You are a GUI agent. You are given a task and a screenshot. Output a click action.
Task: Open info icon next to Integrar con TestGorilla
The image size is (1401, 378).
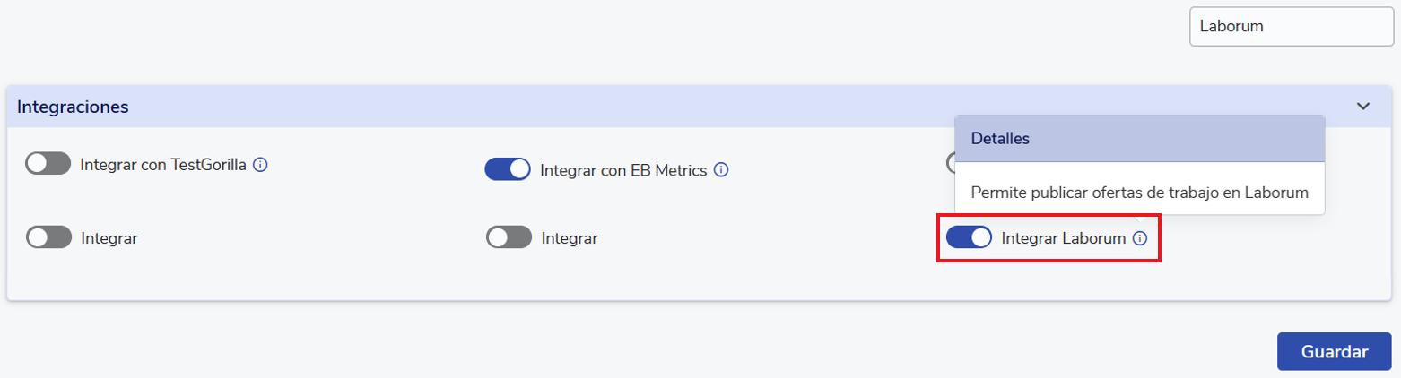click(261, 164)
